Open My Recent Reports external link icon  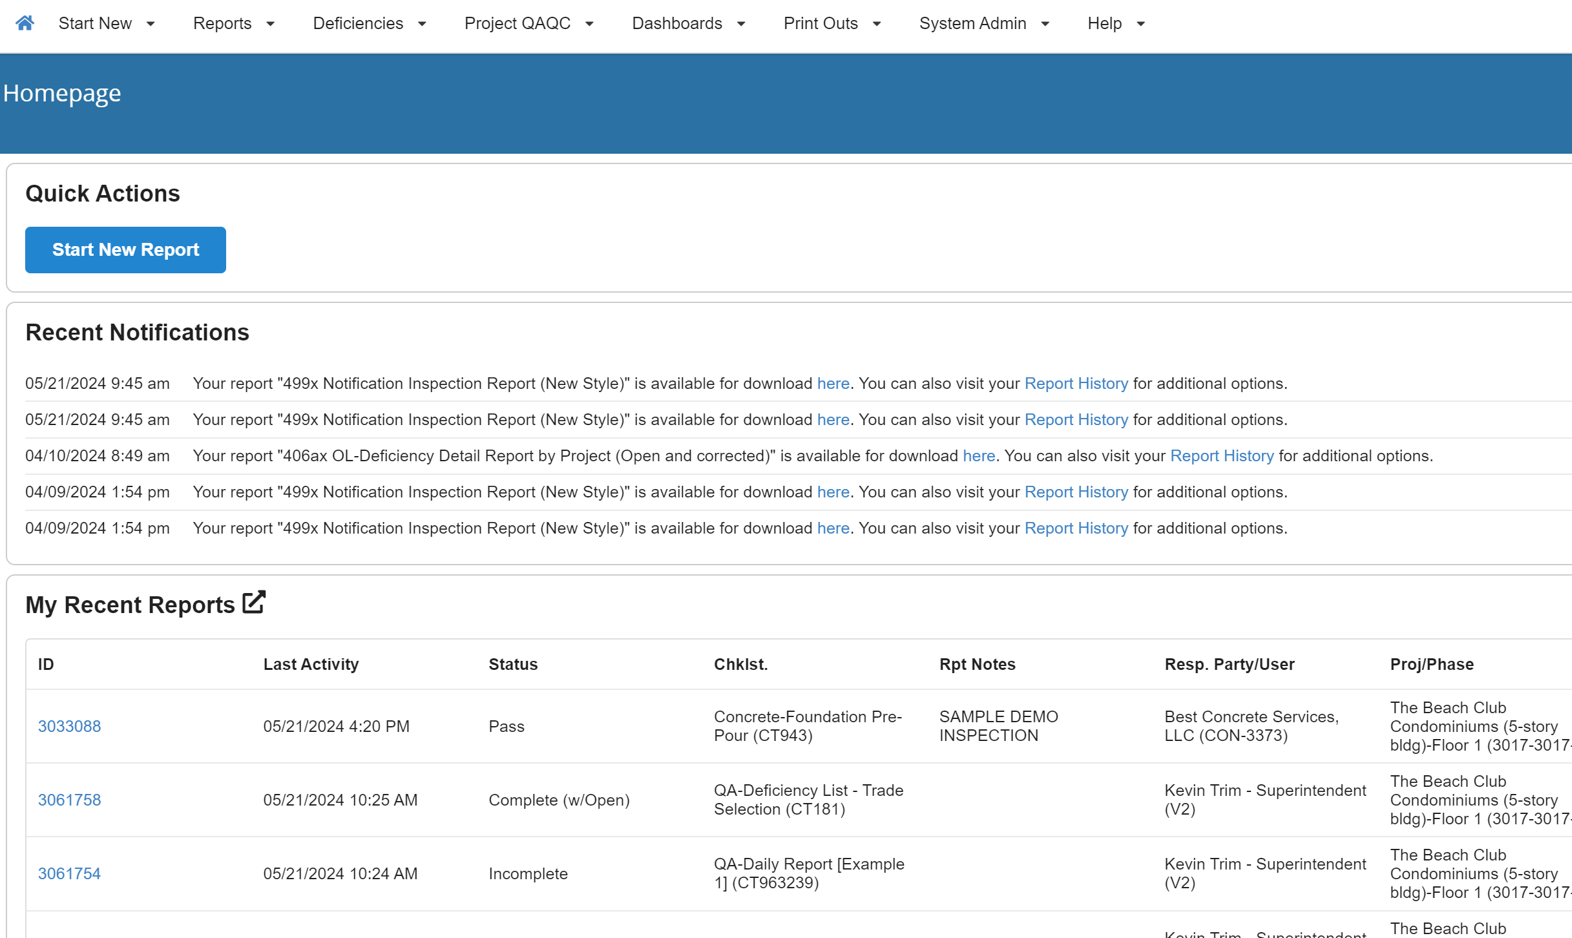pyautogui.click(x=254, y=603)
